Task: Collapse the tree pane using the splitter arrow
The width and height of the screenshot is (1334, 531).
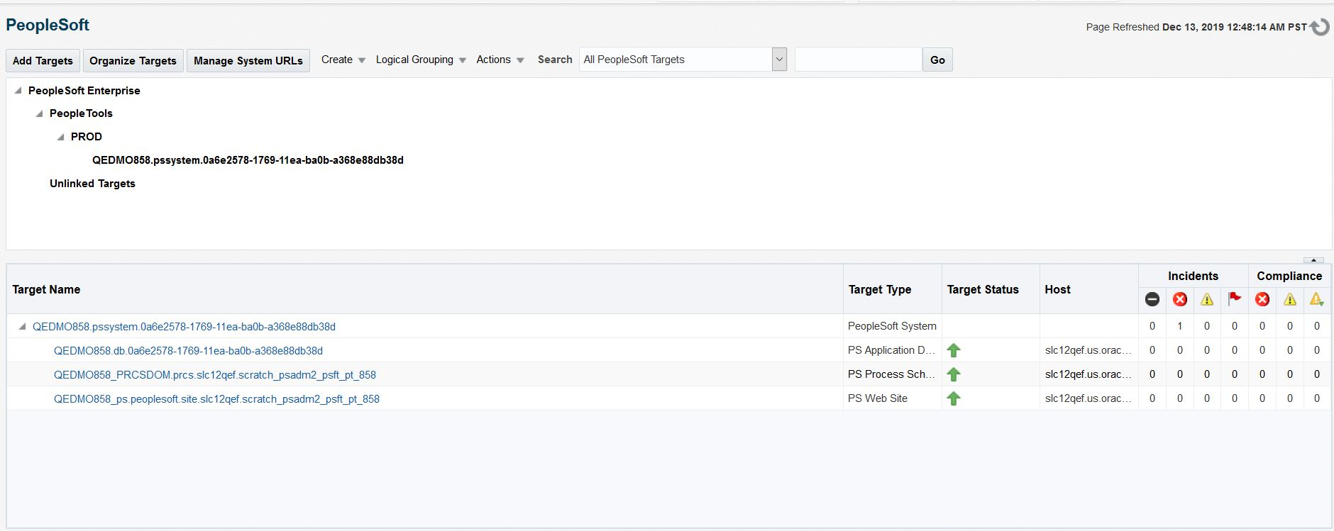Action: [x=1313, y=260]
